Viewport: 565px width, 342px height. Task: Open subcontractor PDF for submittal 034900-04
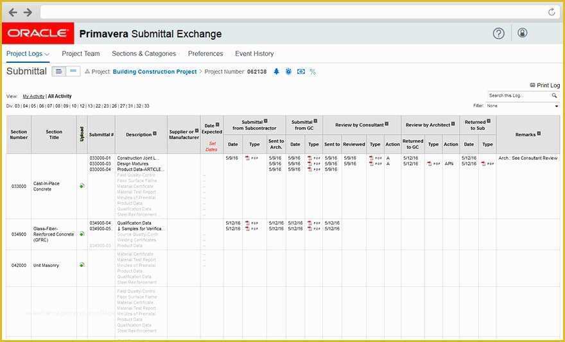[252, 223]
